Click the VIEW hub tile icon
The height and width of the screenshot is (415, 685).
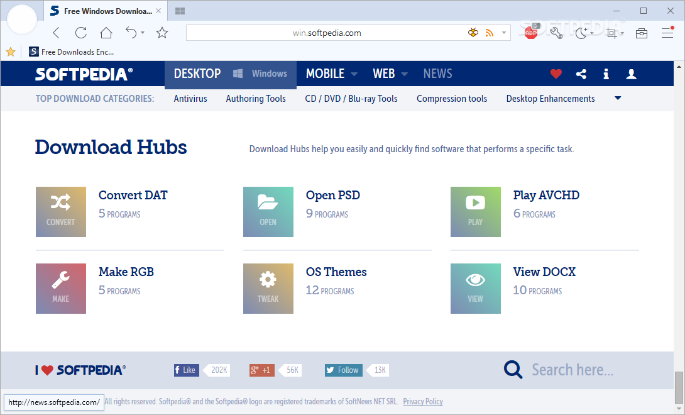(x=476, y=289)
